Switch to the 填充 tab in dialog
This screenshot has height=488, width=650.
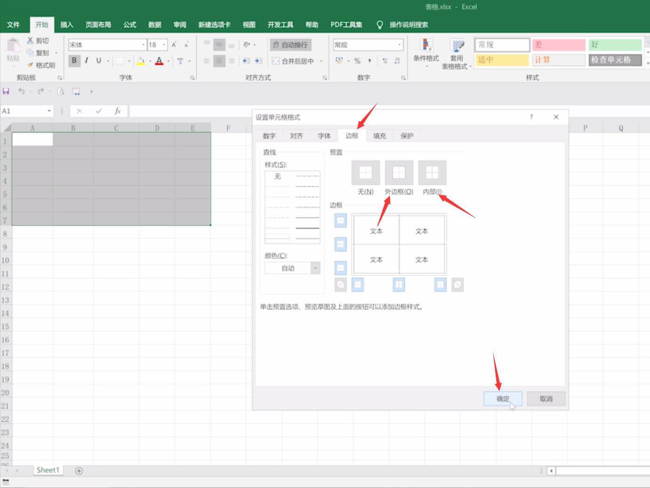click(380, 136)
